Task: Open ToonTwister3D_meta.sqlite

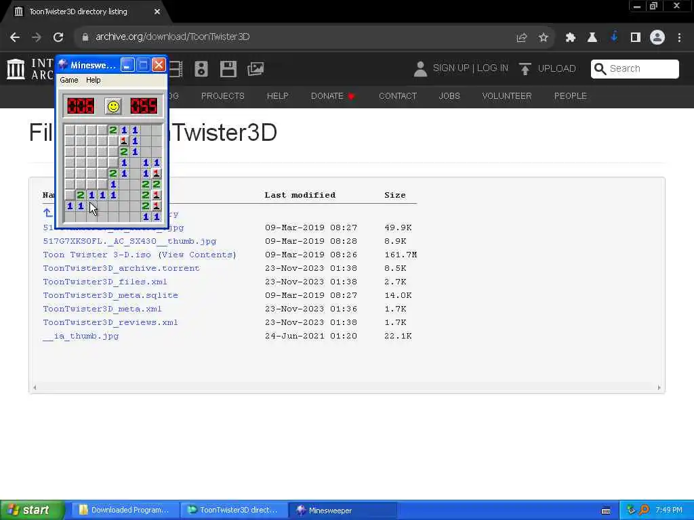Action: (110, 295)
